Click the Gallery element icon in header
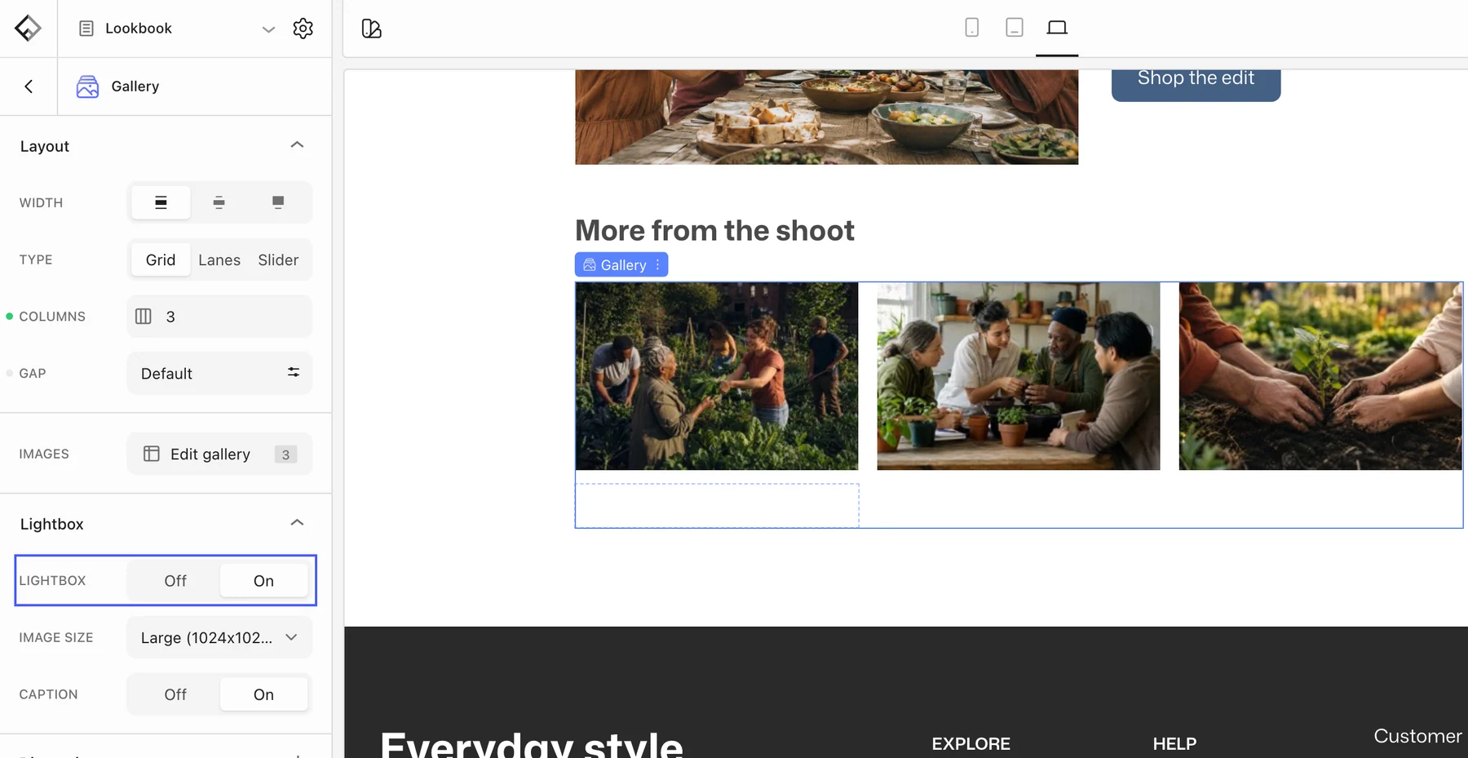This screenshot has width=1468, height=758. pyautogui.click(x=87, y=86)
